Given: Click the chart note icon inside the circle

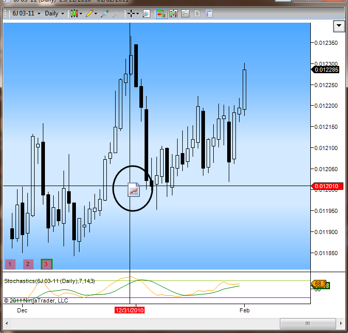Looking at the screenshot, I should [134, 190].
